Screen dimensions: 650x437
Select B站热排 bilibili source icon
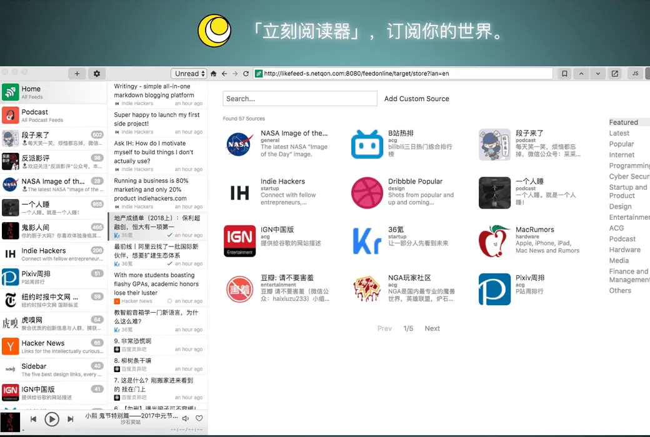pos(367,144)
